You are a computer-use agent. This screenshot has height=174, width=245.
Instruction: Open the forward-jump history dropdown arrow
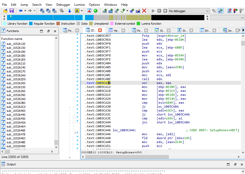[35, 11]
